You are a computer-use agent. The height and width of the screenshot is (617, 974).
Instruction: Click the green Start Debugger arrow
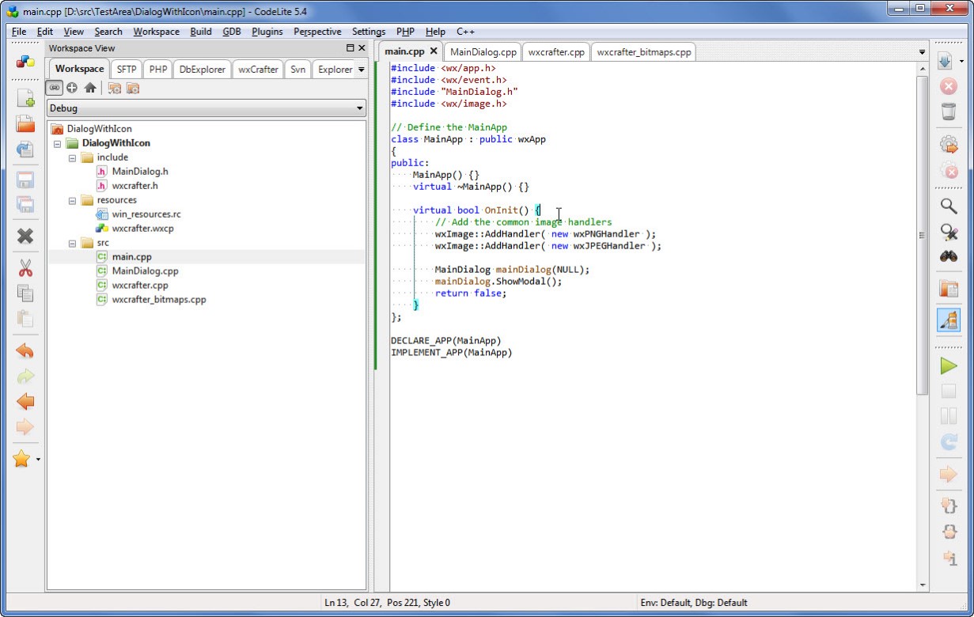click(x=948, y=365)
